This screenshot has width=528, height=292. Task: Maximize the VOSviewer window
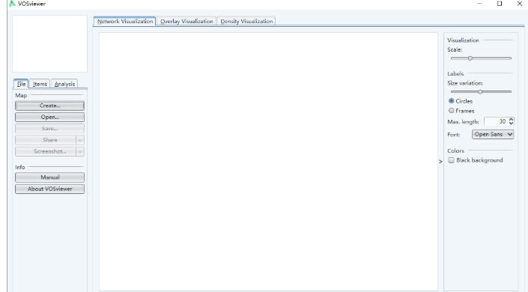500,4
